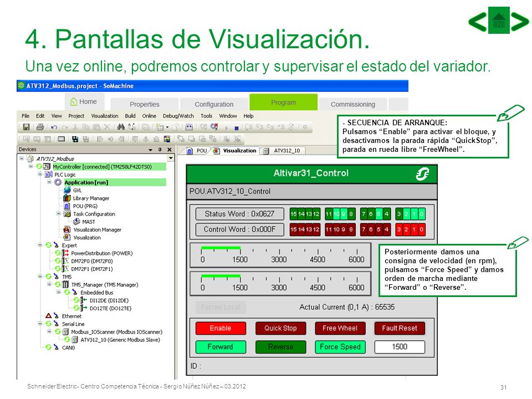The width and height of the screenshot is (532, 399).
Task: Pin the Devices panel with the pushpin icon
Action: tap(160, 149)
